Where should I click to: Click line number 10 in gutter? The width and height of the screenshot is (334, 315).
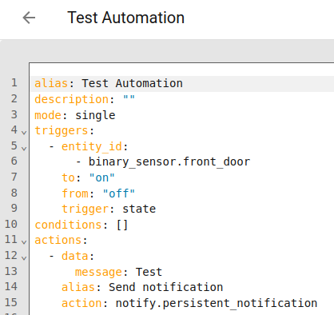click(x=11, y=224)
